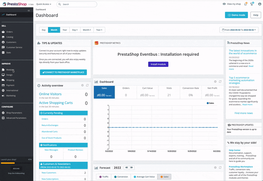The width and height of the screenshot is (263, 181).
Task: Open the Find more news link
Action: click(x=244, y=113)
